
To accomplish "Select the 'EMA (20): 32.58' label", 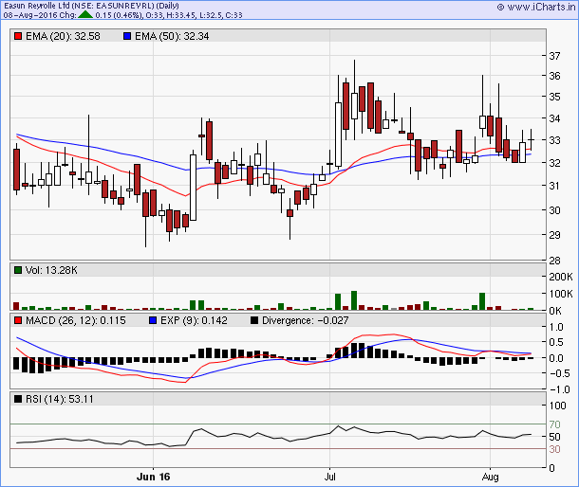I will point(63,36).
